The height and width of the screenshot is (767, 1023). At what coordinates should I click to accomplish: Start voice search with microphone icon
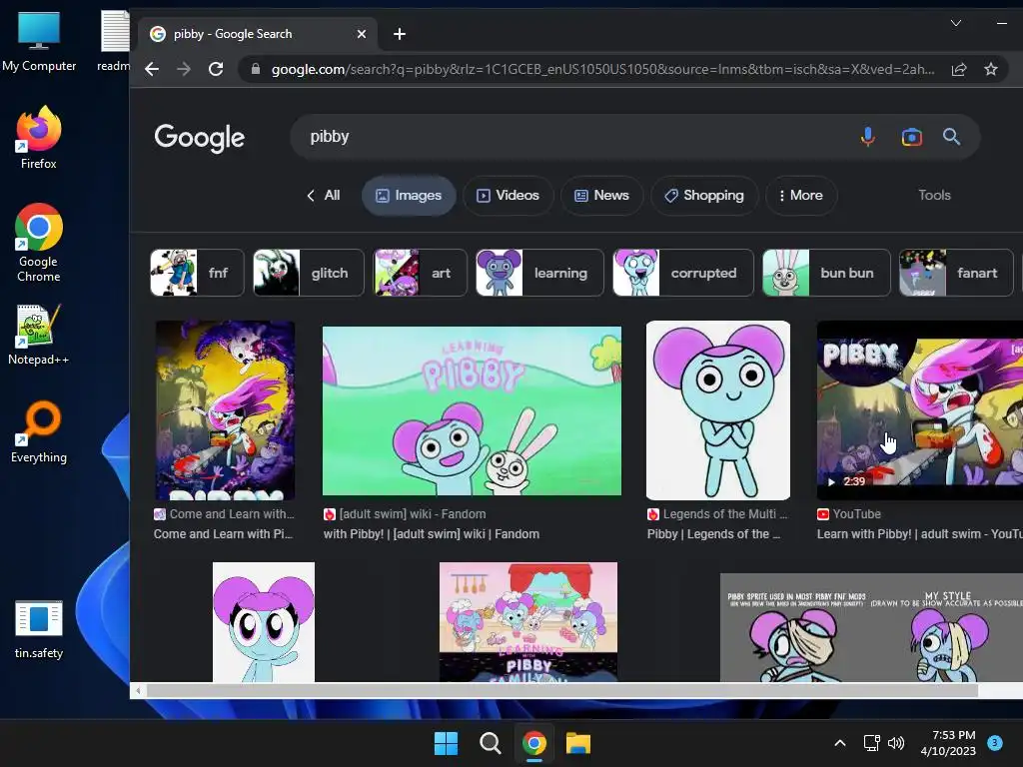click(x=868, y=136)
